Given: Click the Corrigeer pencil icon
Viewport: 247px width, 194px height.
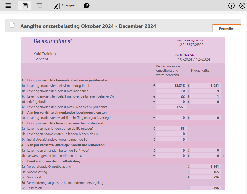Looking at the screenshot, I should coord(57,6).
